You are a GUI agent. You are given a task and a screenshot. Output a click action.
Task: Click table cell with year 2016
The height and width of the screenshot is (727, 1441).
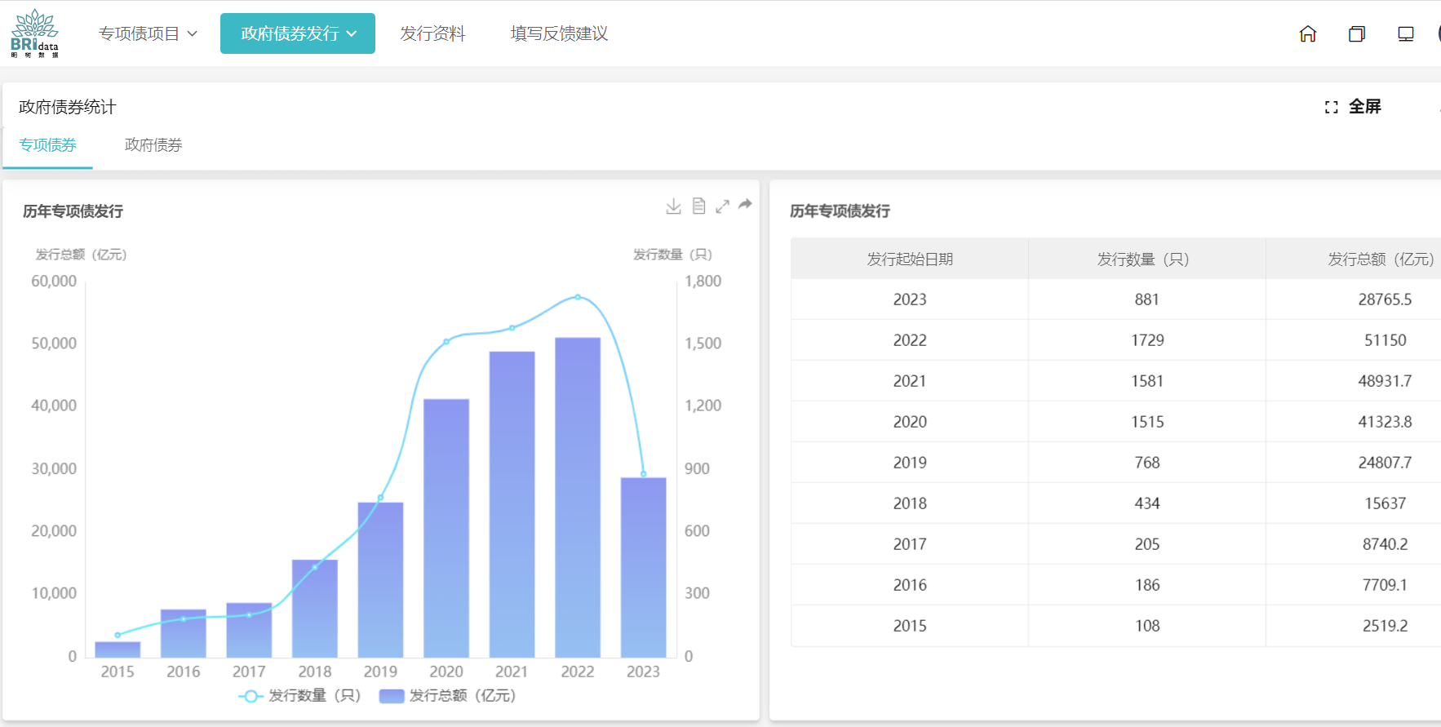point(910,585)
